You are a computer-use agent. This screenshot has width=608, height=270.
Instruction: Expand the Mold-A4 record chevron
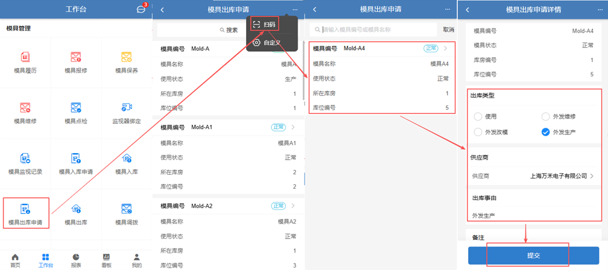(445, 48)
